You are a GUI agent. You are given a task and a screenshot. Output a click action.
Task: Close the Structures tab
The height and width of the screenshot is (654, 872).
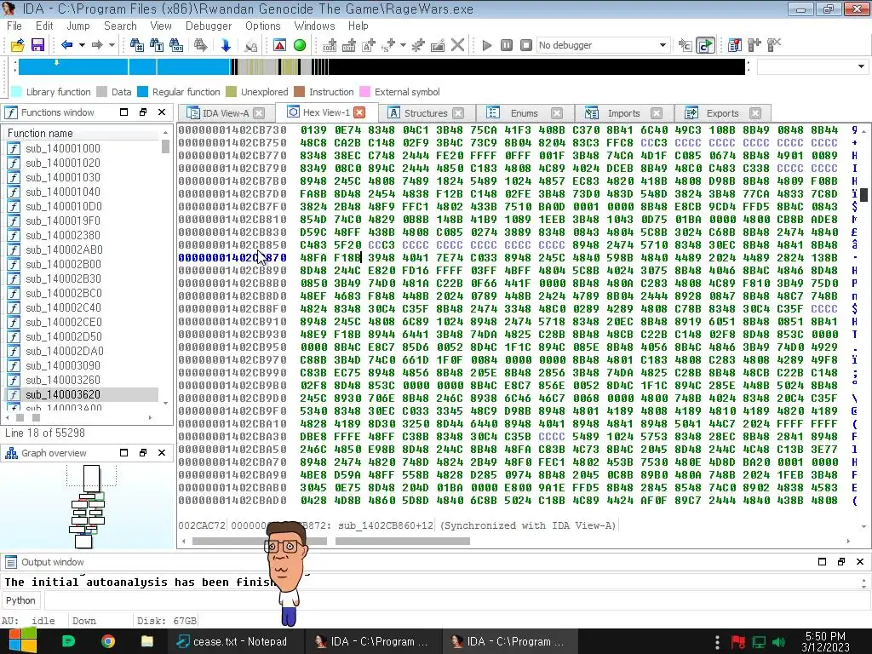[458, 113]
